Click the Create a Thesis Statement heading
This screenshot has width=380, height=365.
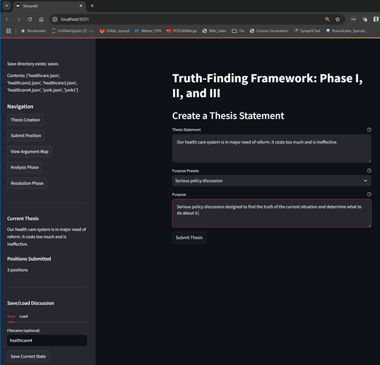228,116
